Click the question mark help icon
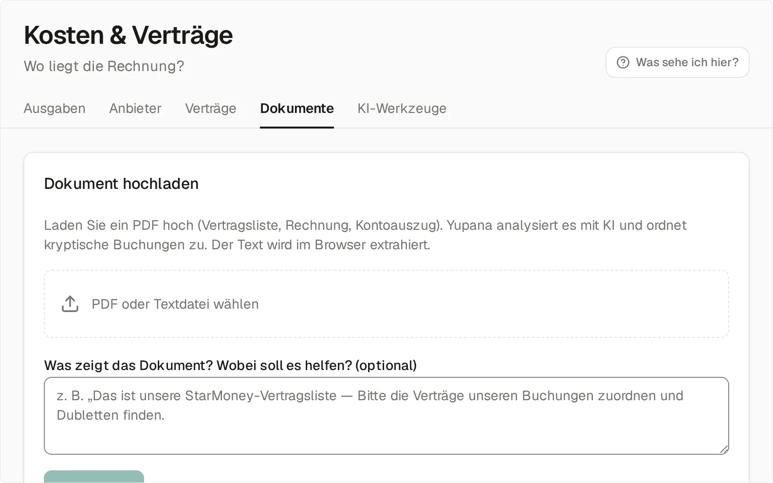Viewport: 773px width, 483px height. 623,62
